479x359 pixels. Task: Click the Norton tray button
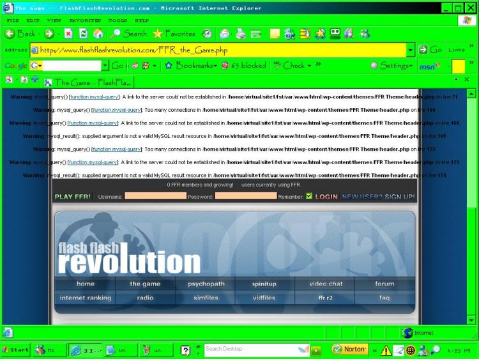pyautogui.click(x=350, y=349)
